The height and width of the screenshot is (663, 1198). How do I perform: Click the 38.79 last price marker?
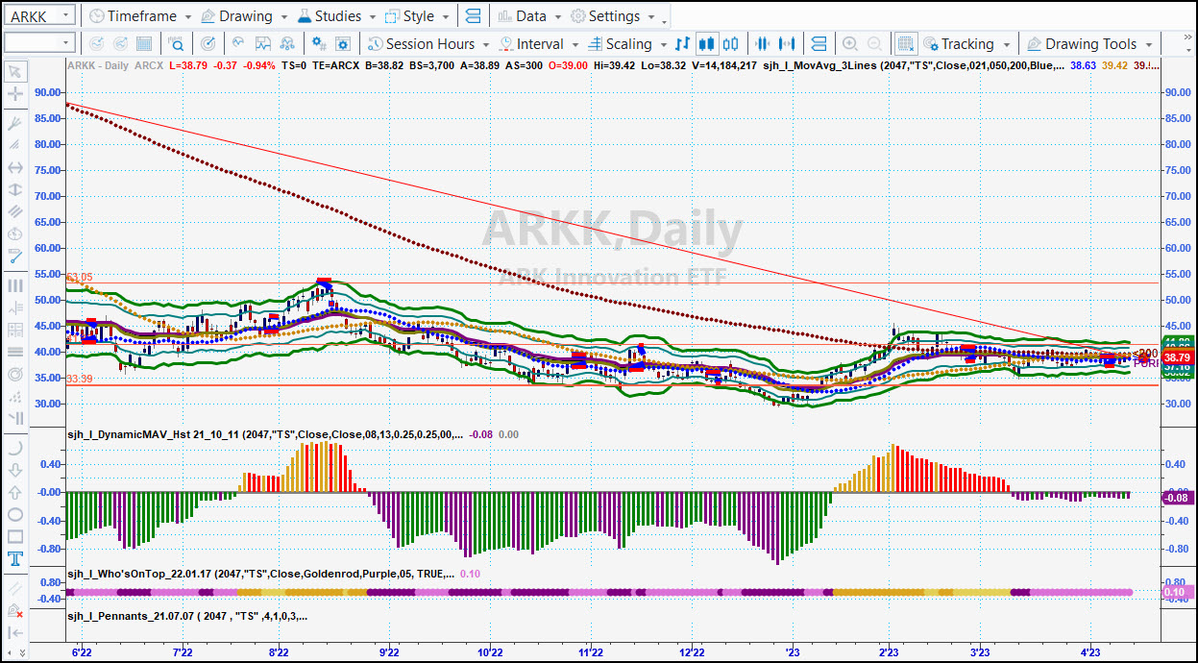click(1177, 357)
